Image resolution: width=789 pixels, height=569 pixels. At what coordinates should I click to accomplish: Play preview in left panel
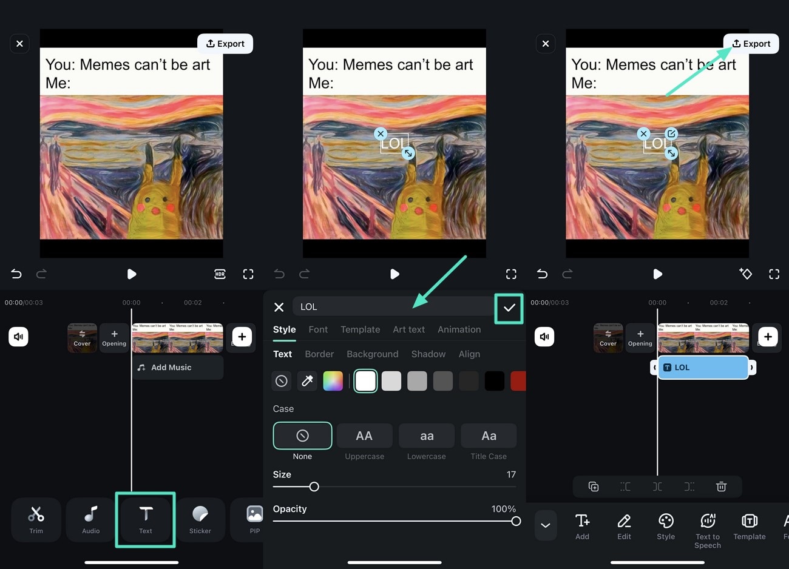pos(131,274)
